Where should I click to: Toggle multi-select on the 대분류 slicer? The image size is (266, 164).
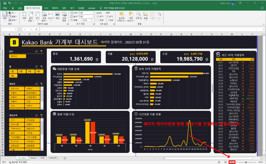click(37, 84)
